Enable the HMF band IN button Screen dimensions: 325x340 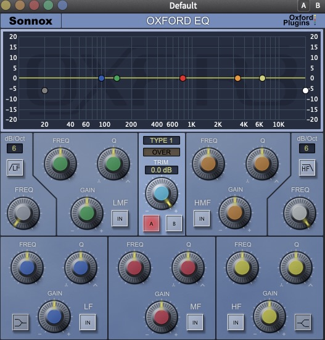pyautogui.click(x=202, y=219)
